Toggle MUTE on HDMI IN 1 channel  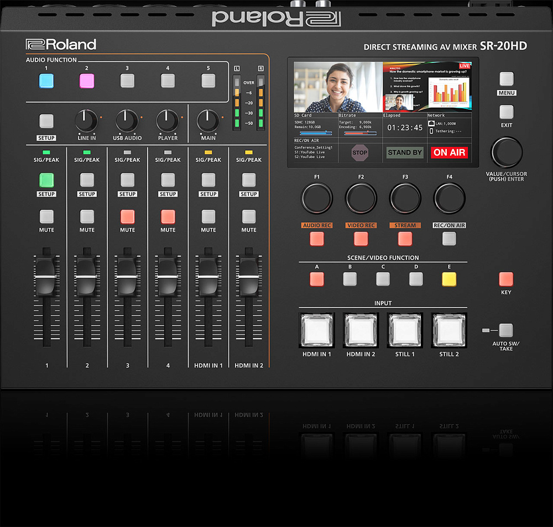[x=208, y=217]
